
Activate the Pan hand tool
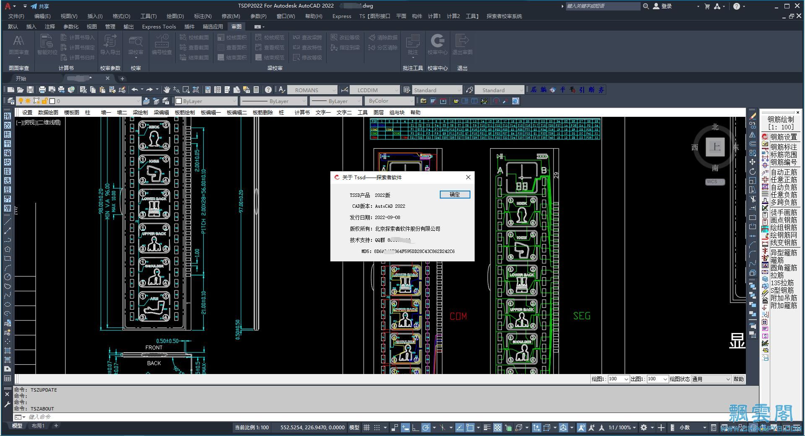click(x=167, y=90)
